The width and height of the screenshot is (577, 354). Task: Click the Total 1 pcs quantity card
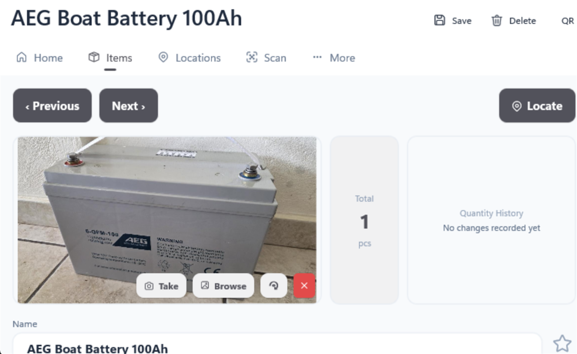(364, 220)
